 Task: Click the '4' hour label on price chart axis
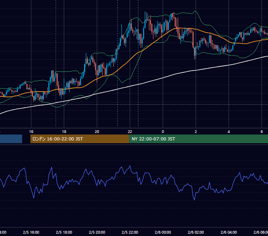tap(229, 132)
